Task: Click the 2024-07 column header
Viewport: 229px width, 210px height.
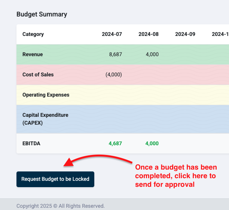Action: [112, 34]
